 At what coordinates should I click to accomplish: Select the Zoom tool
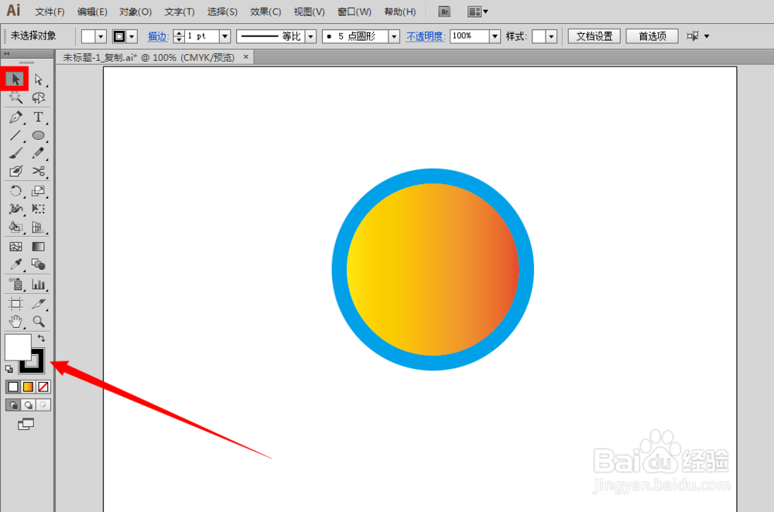tap(39, 322)
